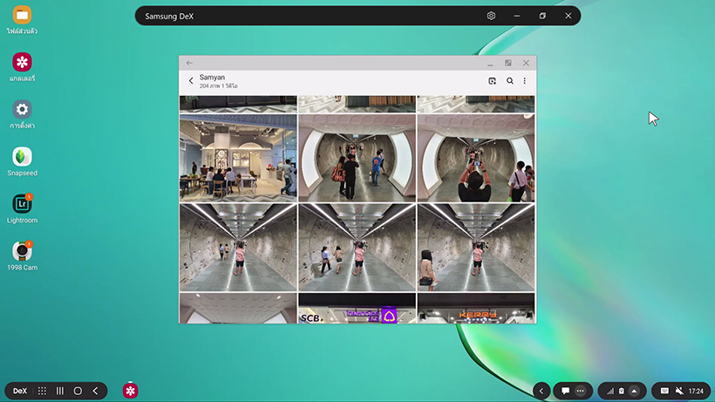The width and height of the screenshot is (715, 402).
Task: Restore down the Samsung DeX window
Action: click(542, 16)
